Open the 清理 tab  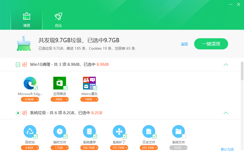coord(27,20)
